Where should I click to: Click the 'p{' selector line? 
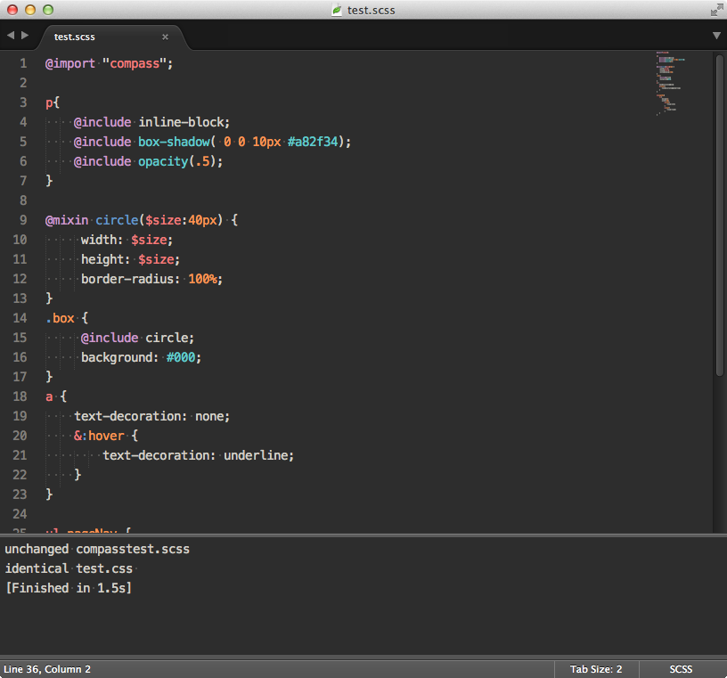point(53,103)
